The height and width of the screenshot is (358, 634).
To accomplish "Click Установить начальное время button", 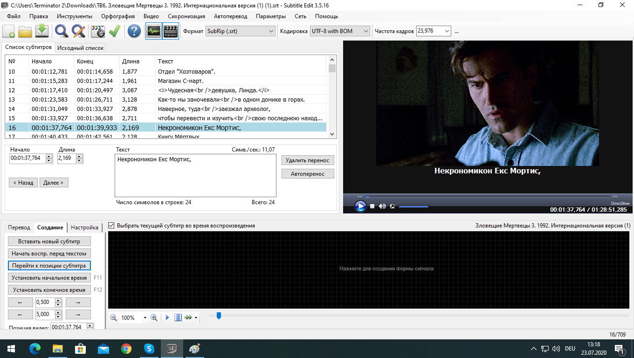I will (x=49, y=278).
